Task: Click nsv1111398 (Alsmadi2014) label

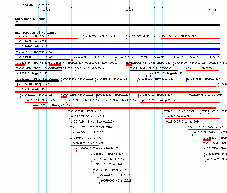Action: 34,57
